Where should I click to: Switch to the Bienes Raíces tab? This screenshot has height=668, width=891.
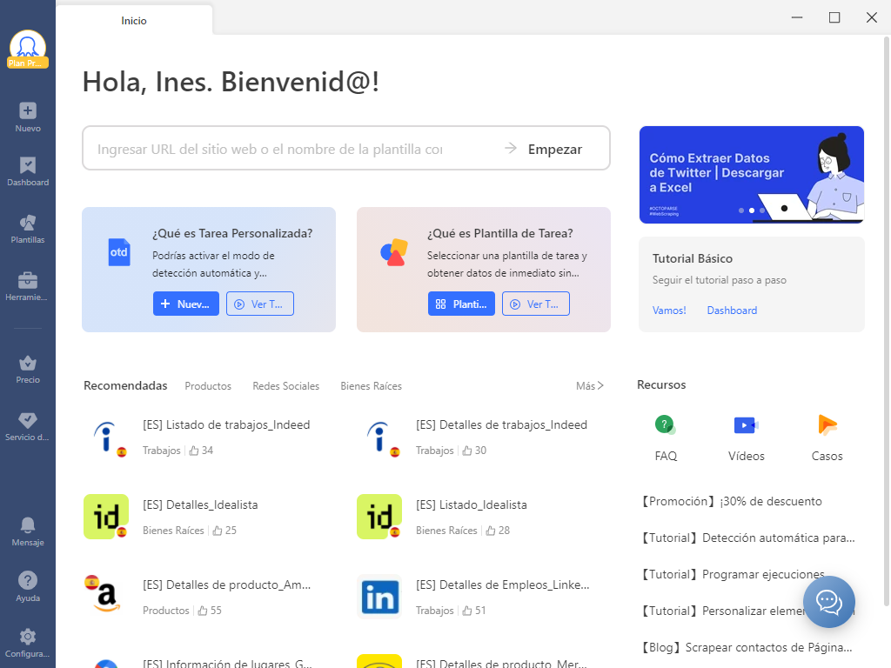[x=371, y=386]
